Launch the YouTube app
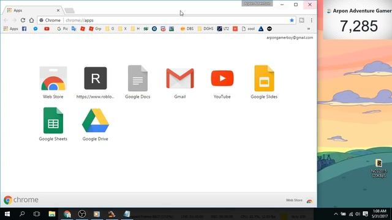The width and height of the screenshot is (392, 220). click(222, 82)
